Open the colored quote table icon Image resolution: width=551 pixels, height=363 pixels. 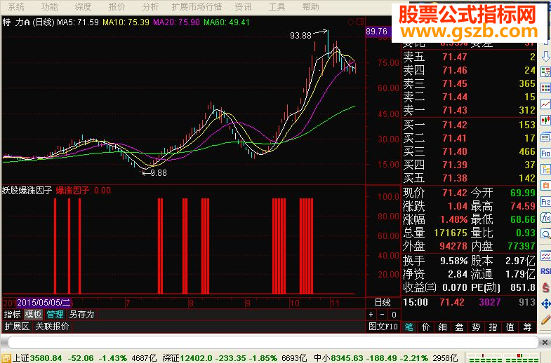545,88
